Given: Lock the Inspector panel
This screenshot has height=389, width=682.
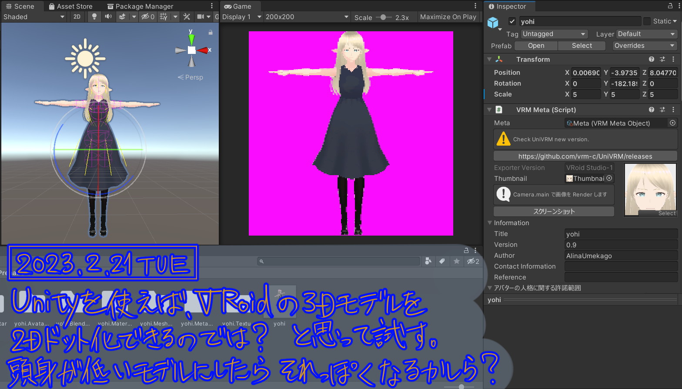Looking at the screenshot, I should pyautogui.click(x=670, y=6).
